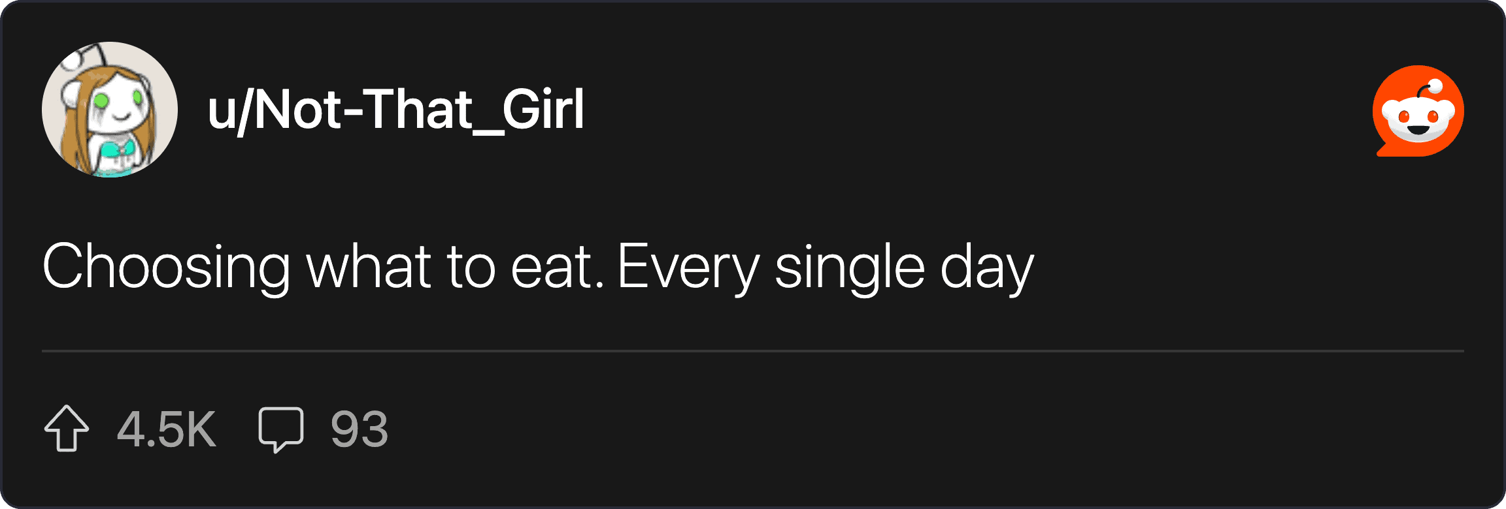Click the word "what" in the post
The width and height of the screenshot is (1506, 509).
tap(369, 267)
